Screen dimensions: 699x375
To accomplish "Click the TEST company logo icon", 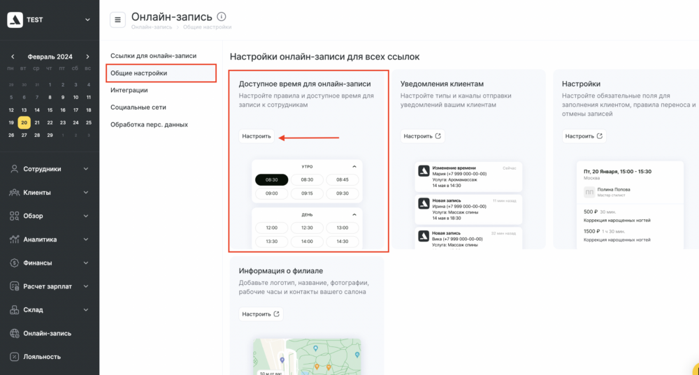I will click(x=15, y=20).
